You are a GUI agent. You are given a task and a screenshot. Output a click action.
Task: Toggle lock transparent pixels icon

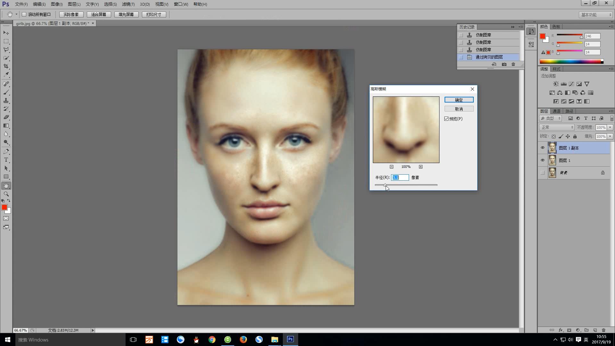coord(553,136)
